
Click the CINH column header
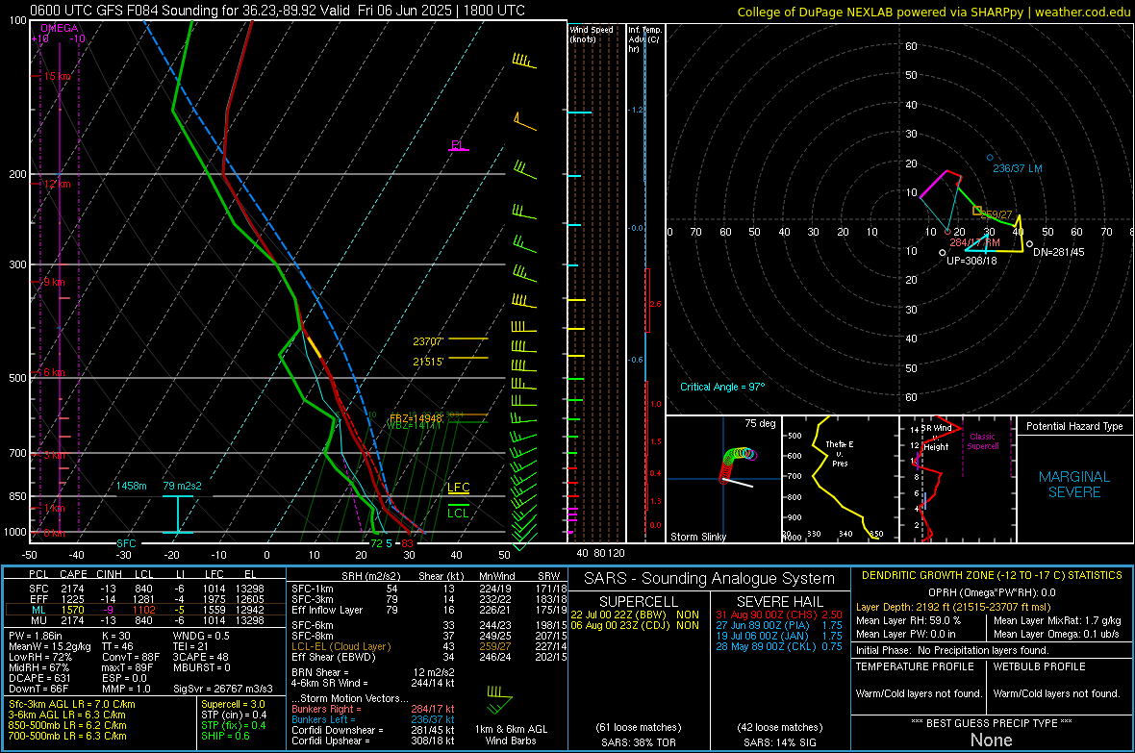click(x=110, y=574)
